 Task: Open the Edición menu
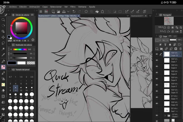23,7
